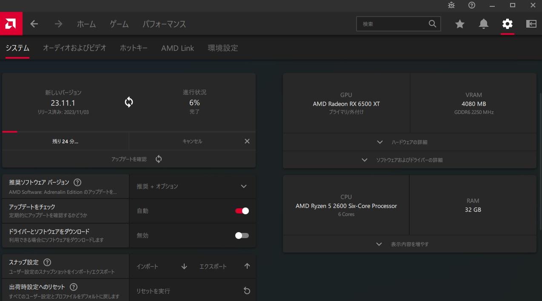The width and height of the screenshot is (542, 301).
Task: Switch to AMD Link tab
Action: pos(177,48)
